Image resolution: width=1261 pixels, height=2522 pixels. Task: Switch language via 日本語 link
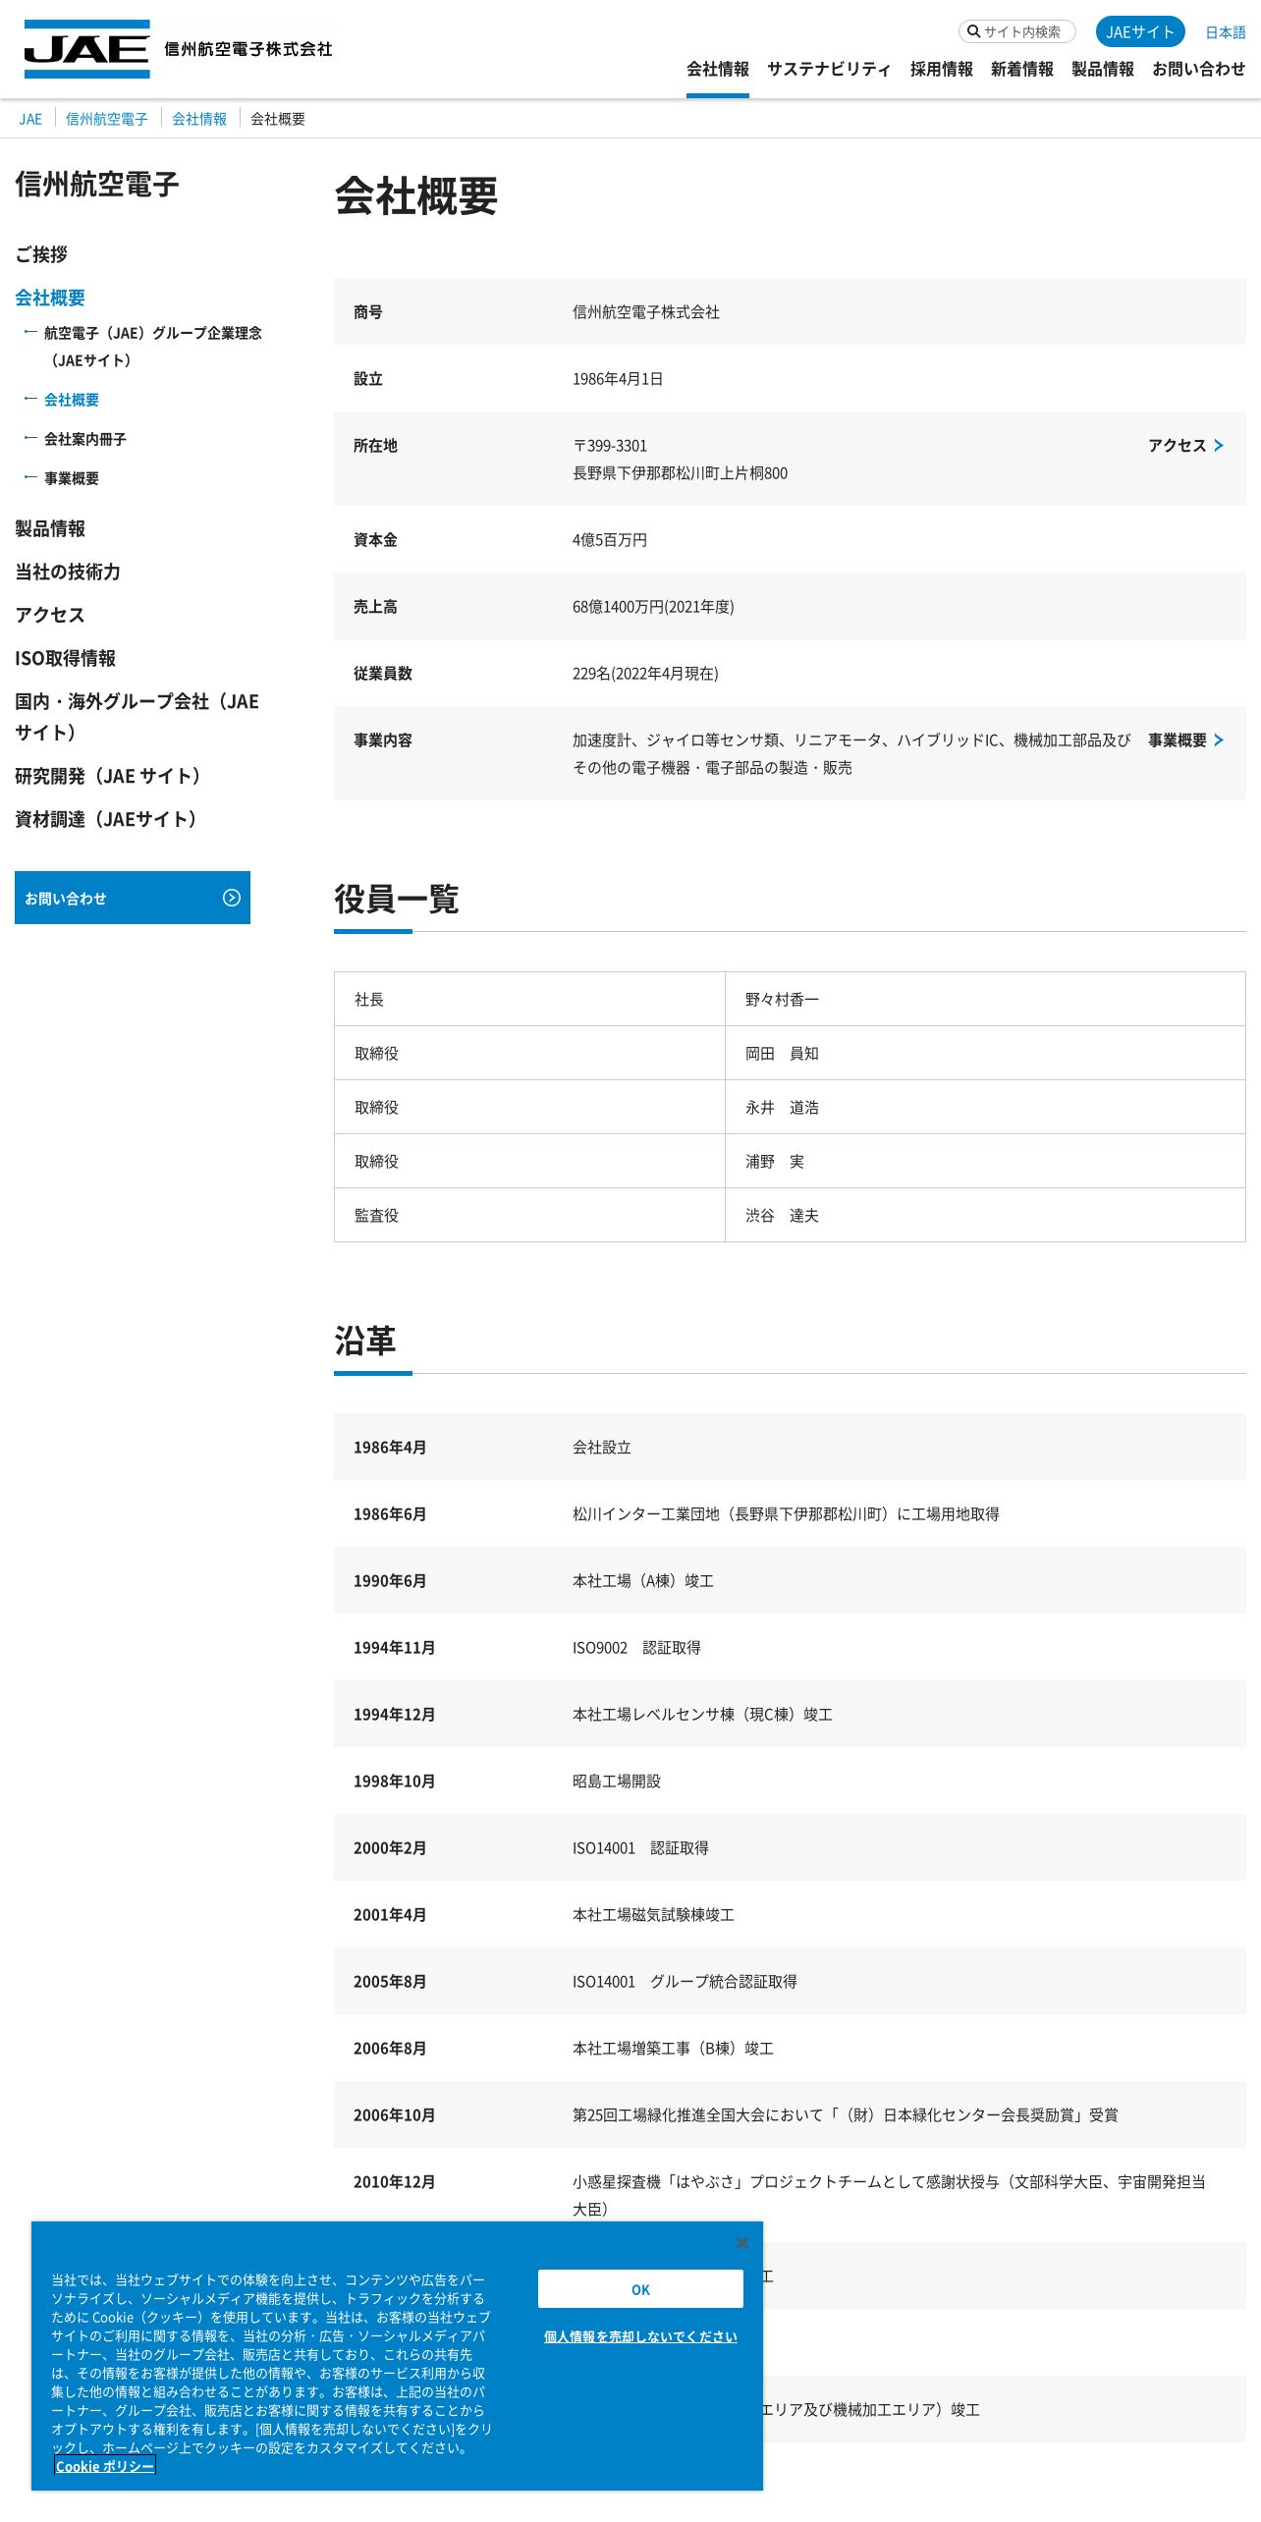(1226, 32)
